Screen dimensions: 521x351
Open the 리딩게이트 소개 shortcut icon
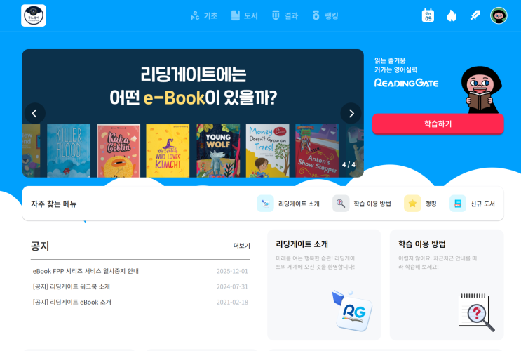point(265,204)
